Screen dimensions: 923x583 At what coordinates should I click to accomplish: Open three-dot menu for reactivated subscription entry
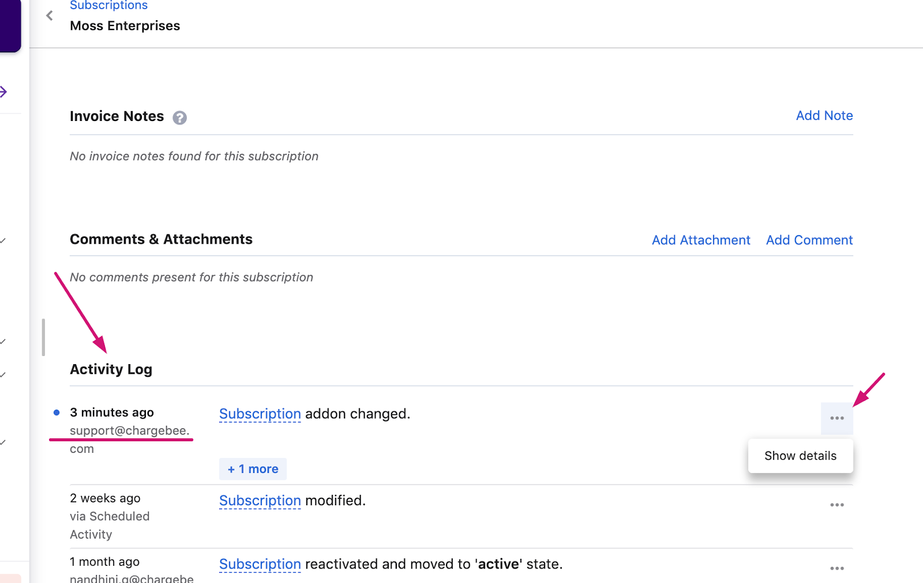[836, 569]
